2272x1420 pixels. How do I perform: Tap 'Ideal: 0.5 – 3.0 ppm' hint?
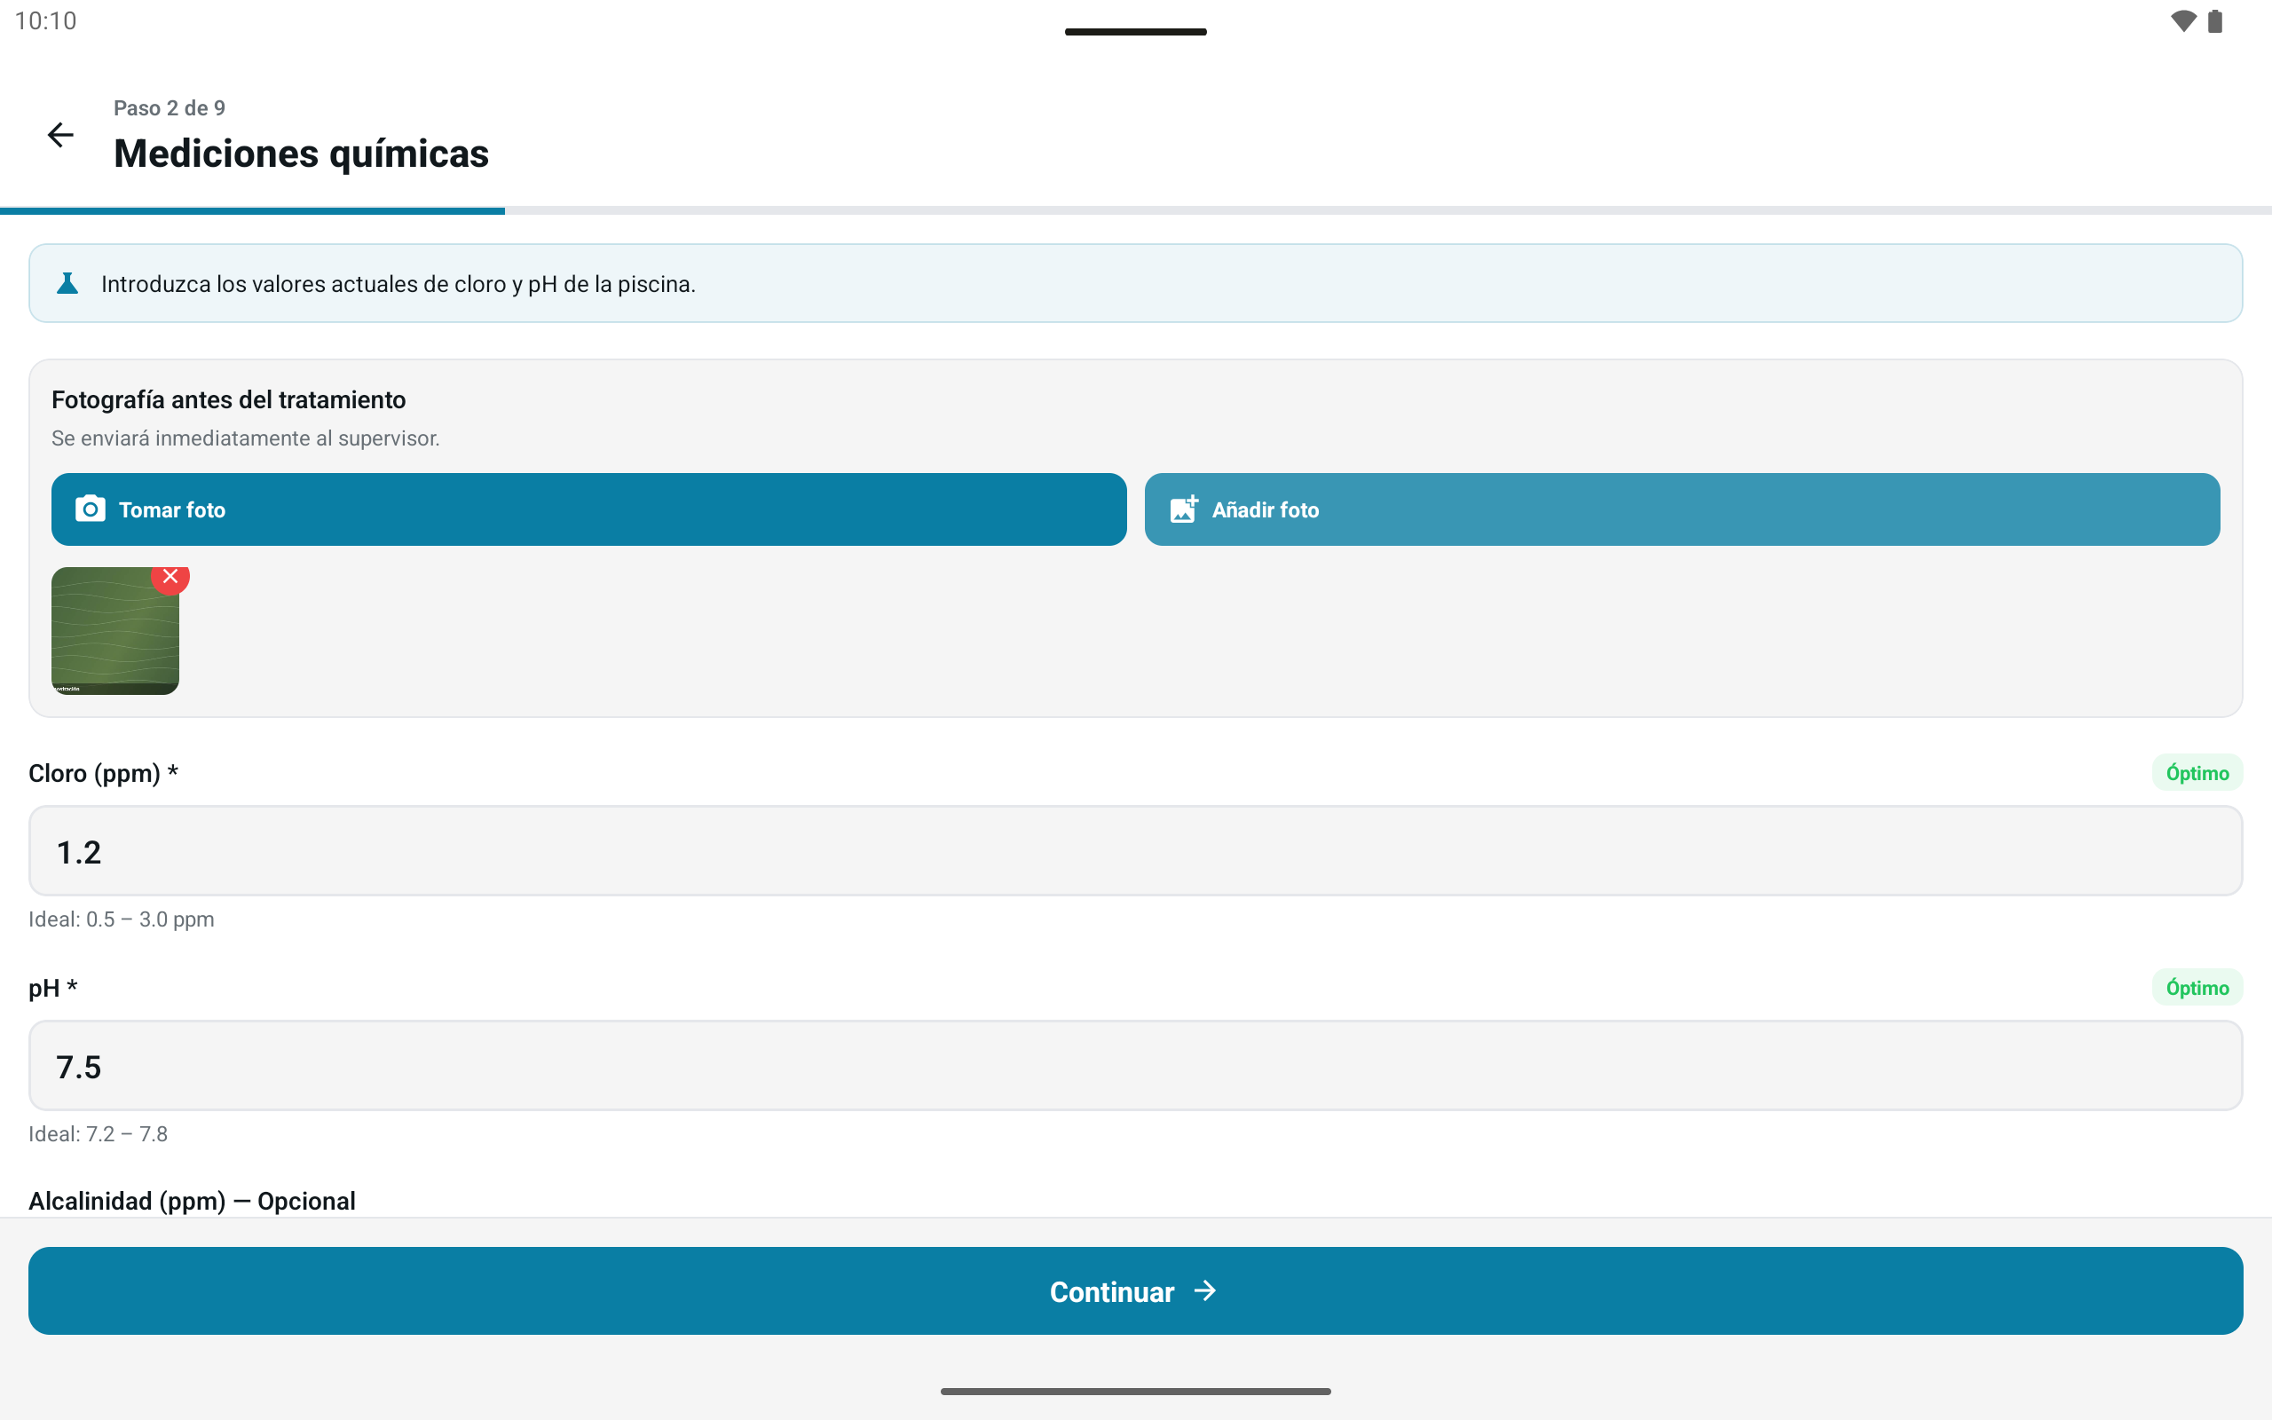[121, 919]
